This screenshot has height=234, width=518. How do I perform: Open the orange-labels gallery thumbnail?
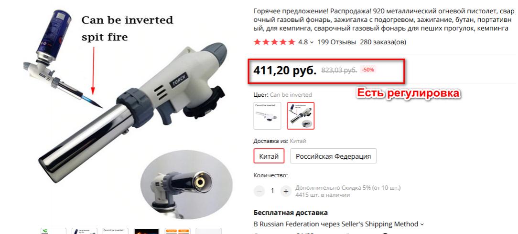[x=178, y=231]
